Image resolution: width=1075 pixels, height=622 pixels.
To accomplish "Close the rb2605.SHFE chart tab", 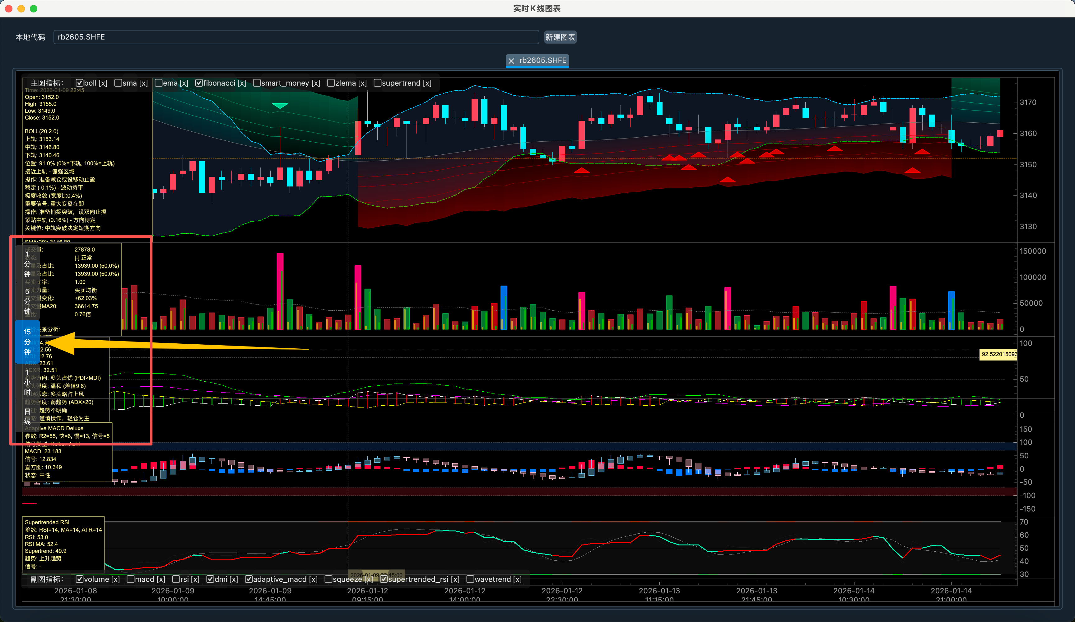I will (511, 61).
